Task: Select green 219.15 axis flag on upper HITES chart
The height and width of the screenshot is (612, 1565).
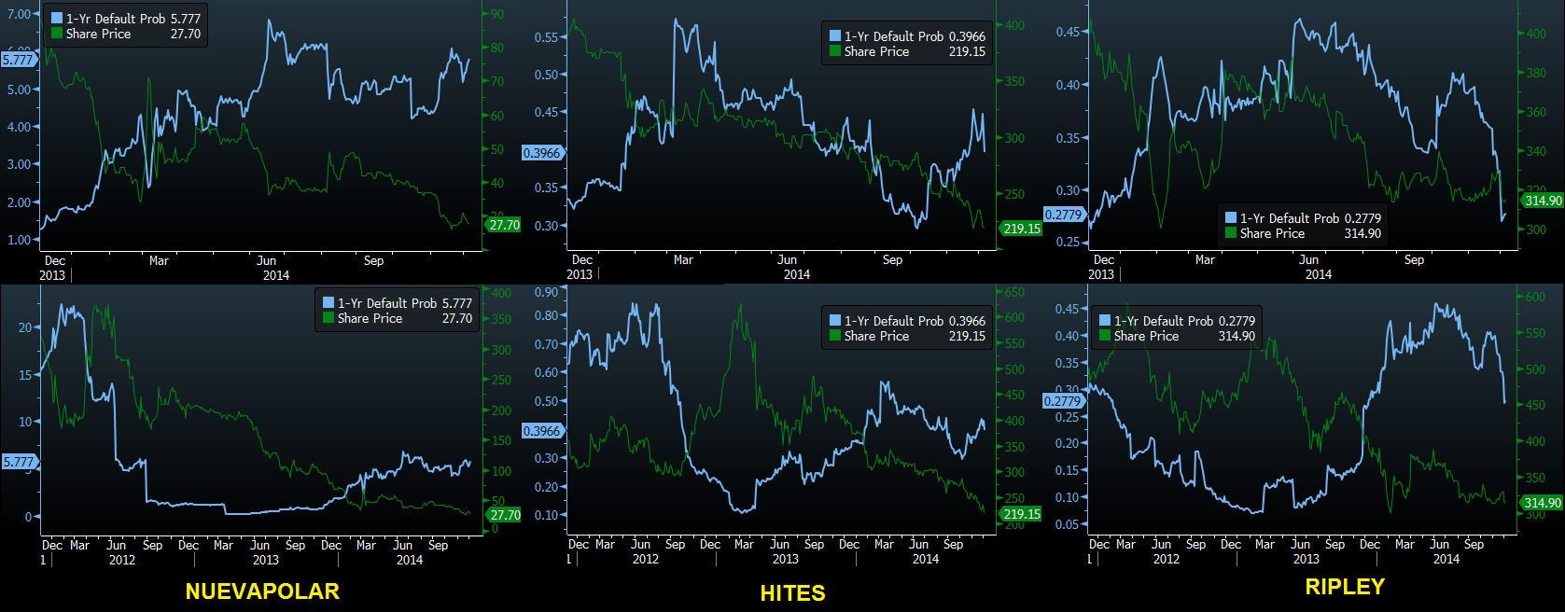Action: 1022,229
